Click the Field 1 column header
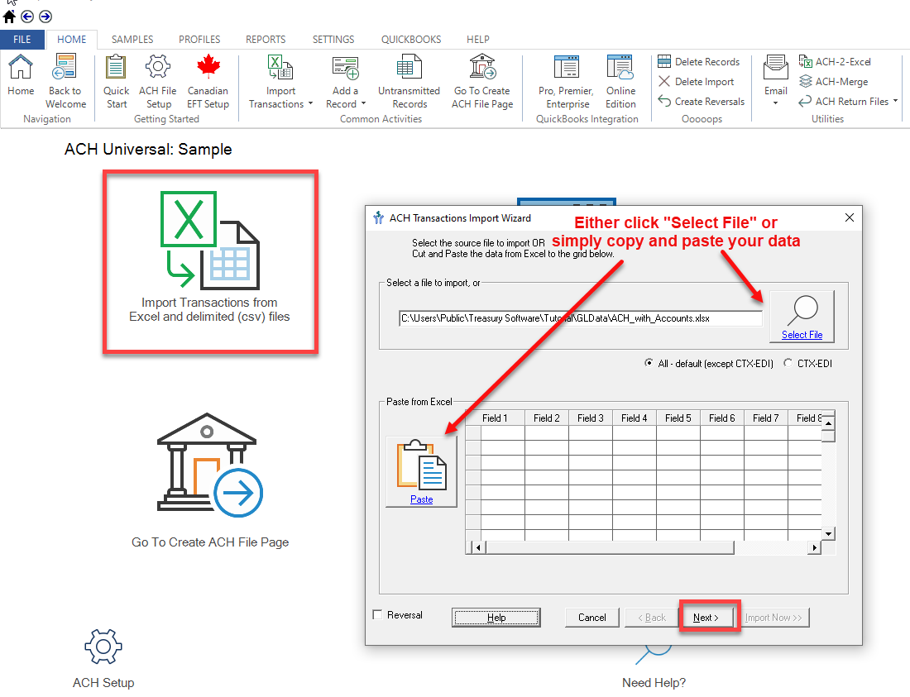910x697 pixels. [x=495, y=418]
